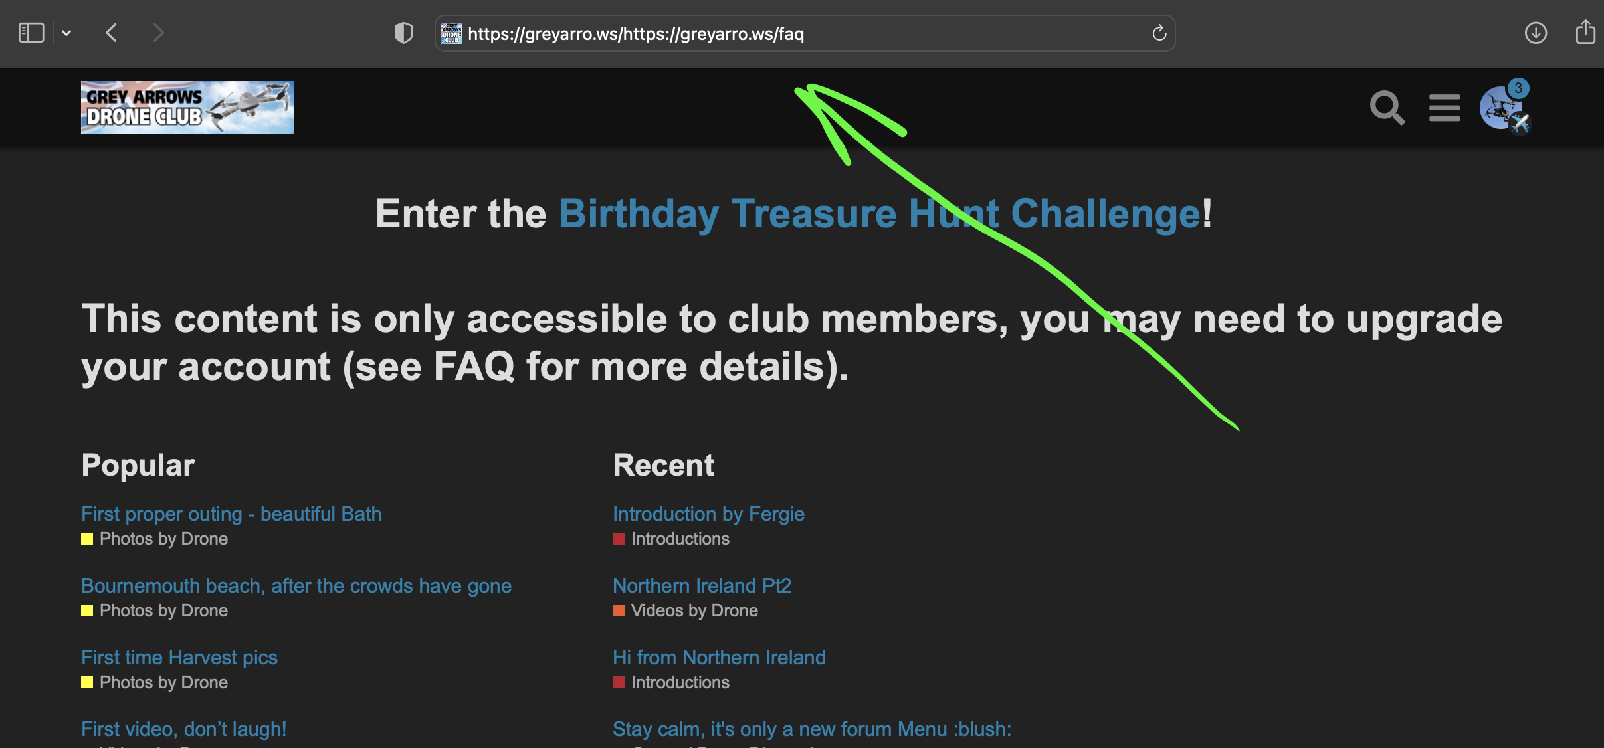Open the Share menu icon

1585,32
